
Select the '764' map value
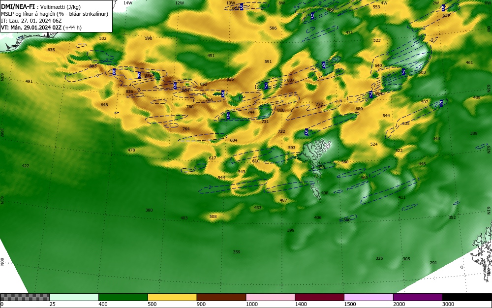tap(186, 128)
